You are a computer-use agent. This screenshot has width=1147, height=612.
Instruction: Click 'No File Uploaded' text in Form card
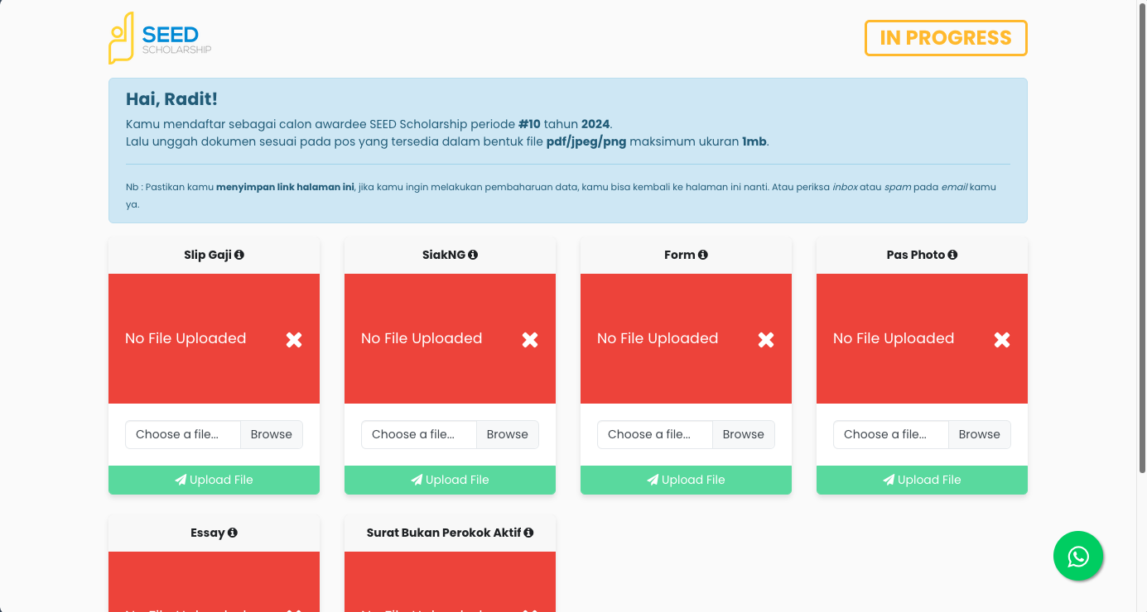coord(658,338)
